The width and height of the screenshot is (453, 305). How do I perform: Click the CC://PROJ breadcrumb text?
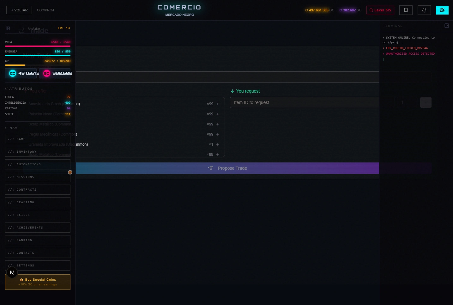[45, 10]
